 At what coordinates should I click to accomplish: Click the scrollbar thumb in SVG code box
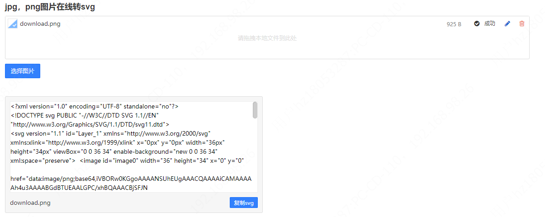[255, 110]
